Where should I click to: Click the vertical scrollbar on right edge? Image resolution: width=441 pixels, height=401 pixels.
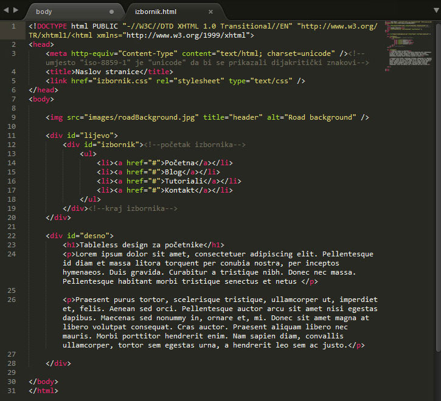437,182
